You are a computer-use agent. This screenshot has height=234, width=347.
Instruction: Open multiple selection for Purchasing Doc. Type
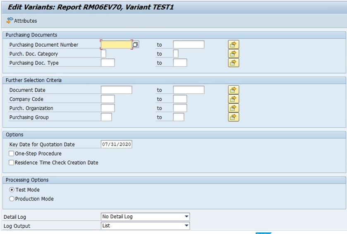pos(234,63)
